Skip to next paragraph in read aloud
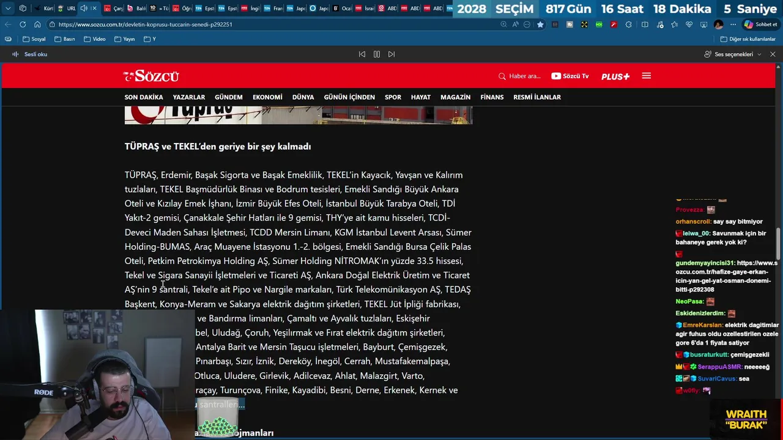Screen dimensions: 783x440 coord(391,54)
